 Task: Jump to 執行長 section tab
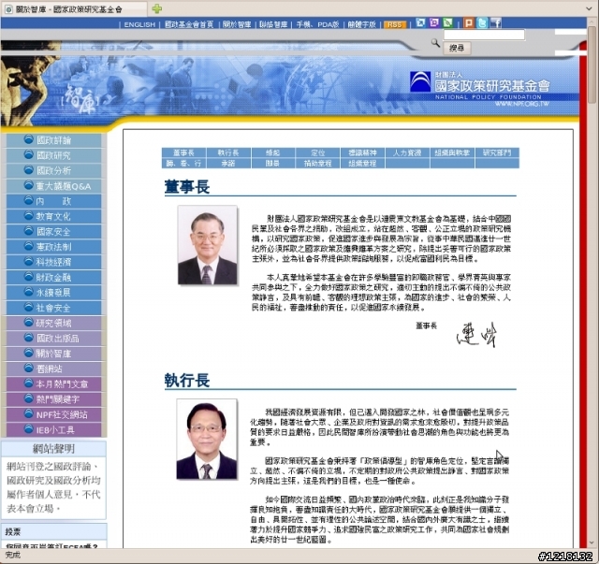(228, 152)
